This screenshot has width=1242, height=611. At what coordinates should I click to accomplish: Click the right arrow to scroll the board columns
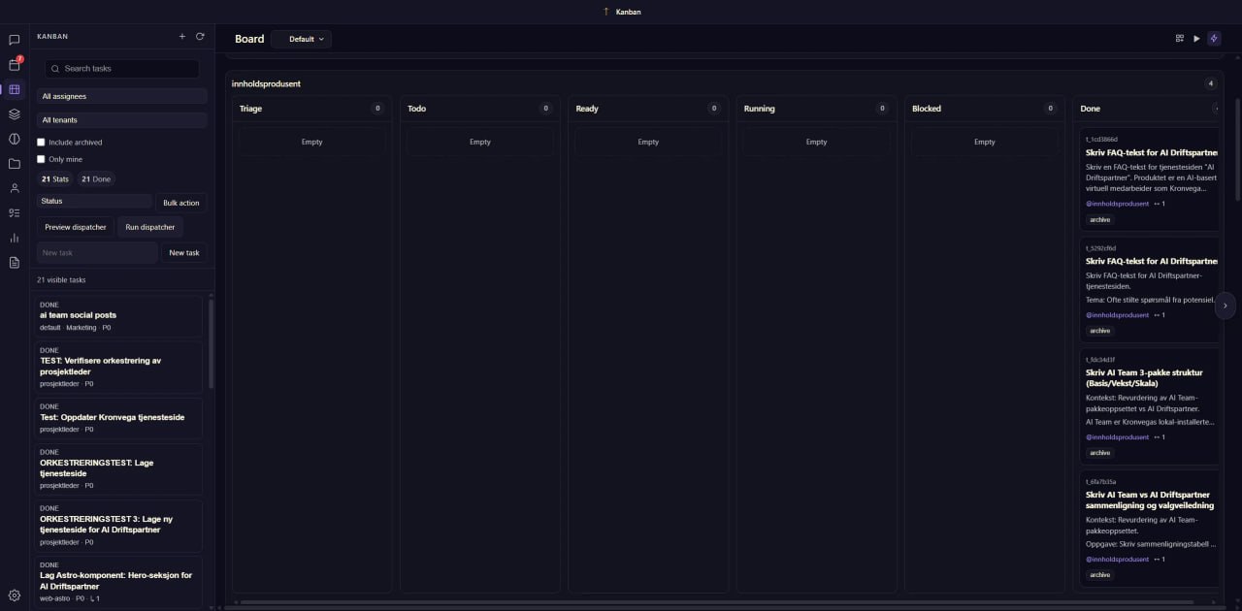[1225, 305]
